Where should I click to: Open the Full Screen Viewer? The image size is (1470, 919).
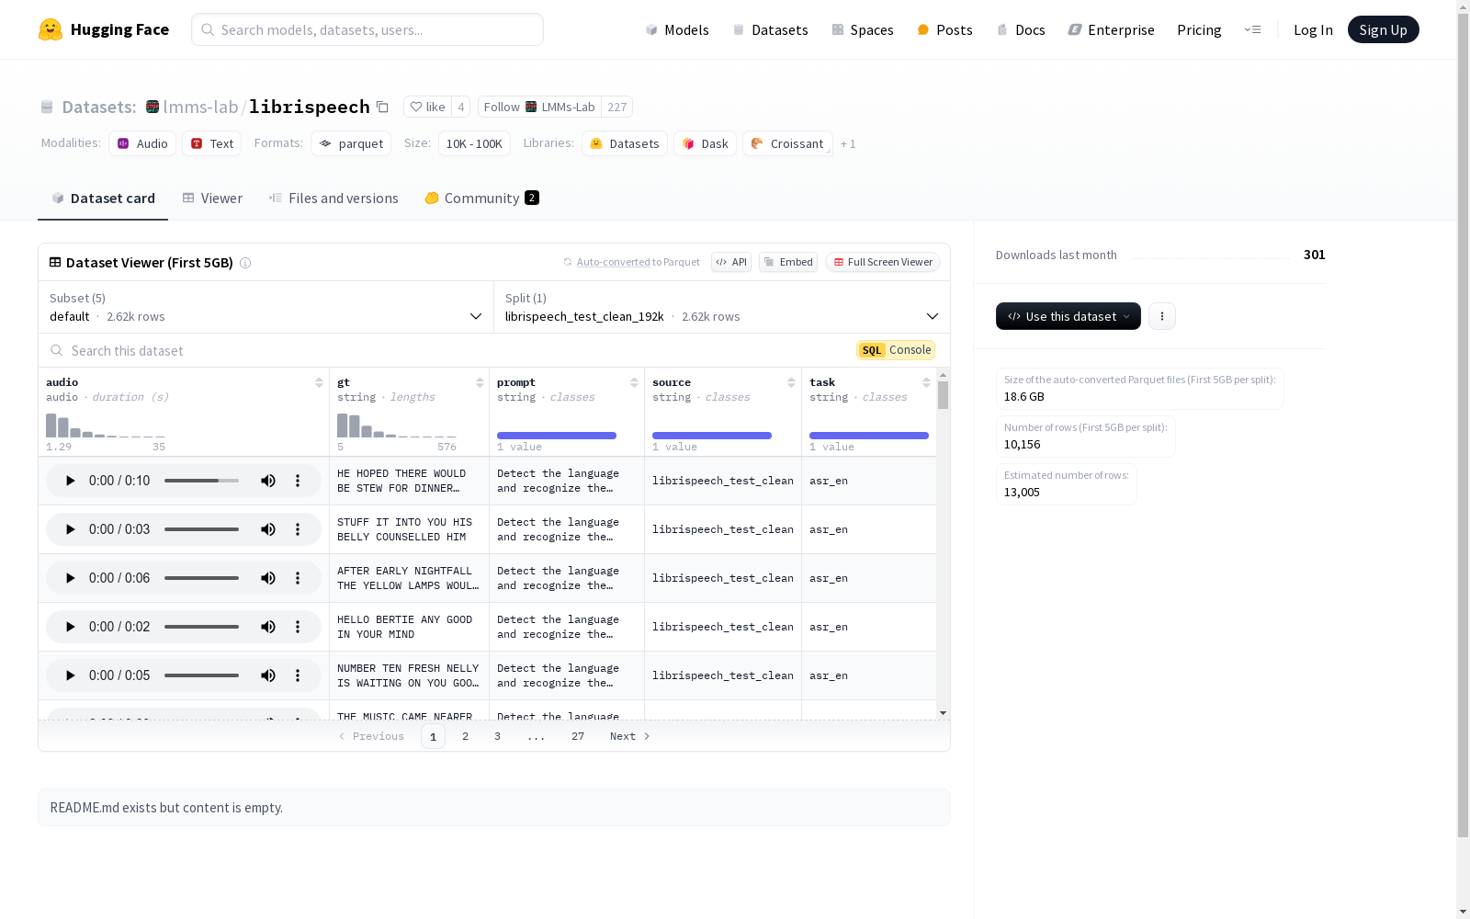pos(882,262)
